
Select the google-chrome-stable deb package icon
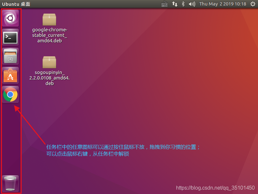[x=49, y=20]
